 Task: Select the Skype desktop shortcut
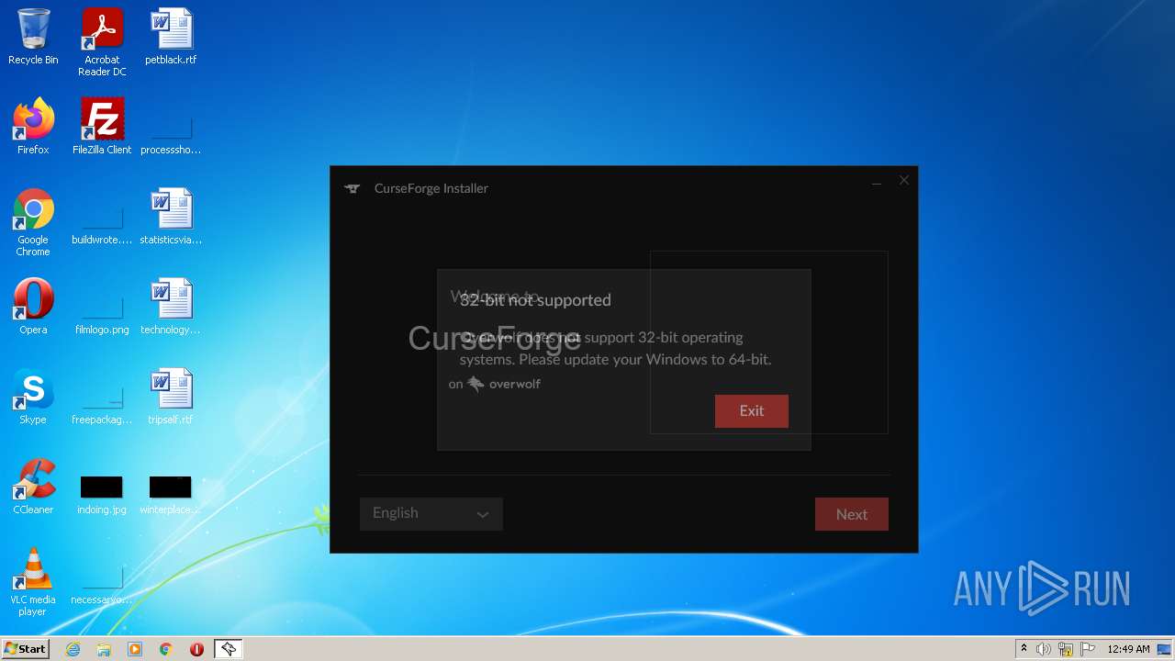pos(33,397)
